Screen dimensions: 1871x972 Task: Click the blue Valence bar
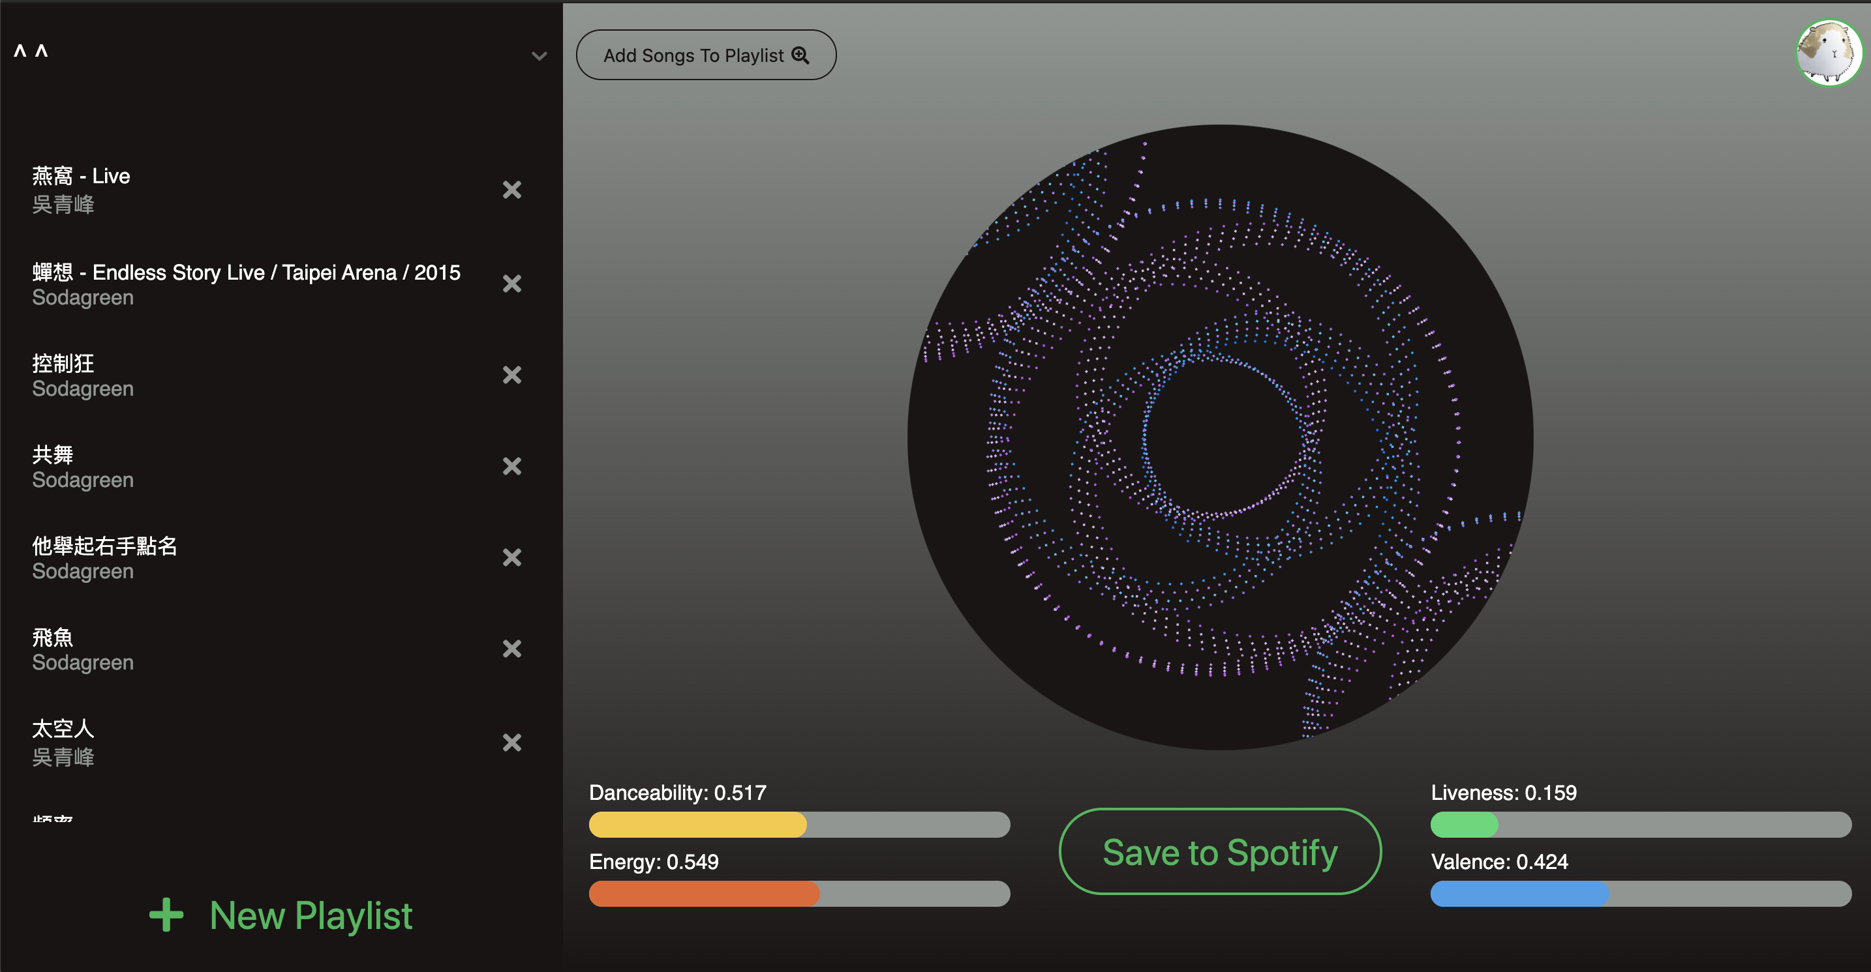coord(1519,894)
